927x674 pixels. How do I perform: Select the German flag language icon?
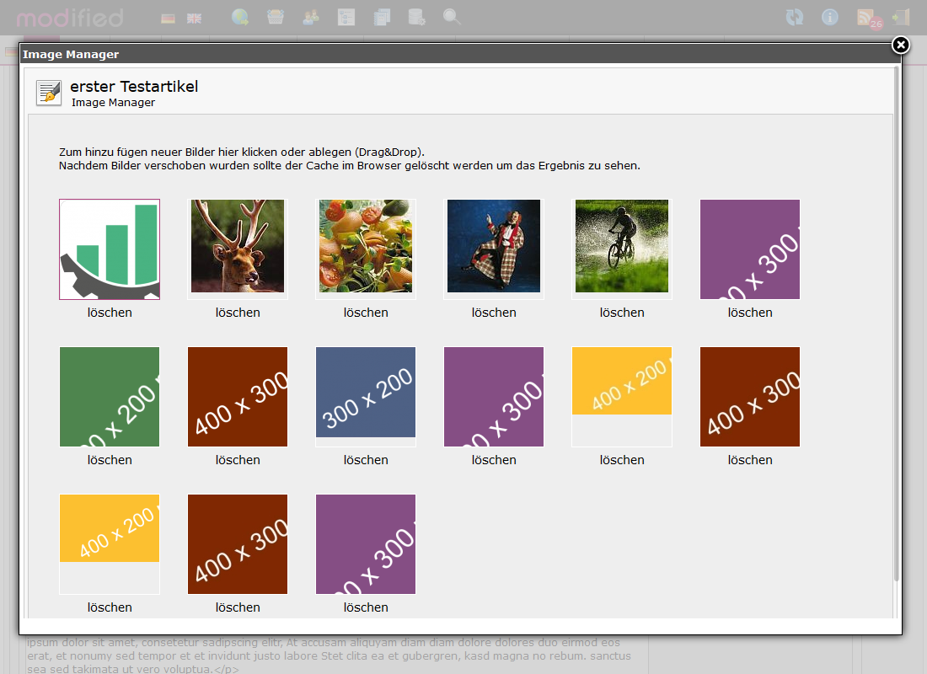167,17
